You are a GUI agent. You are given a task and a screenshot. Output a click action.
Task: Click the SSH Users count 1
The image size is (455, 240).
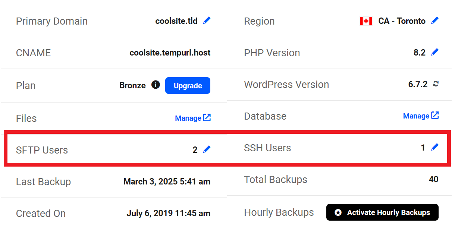(423, 148)
